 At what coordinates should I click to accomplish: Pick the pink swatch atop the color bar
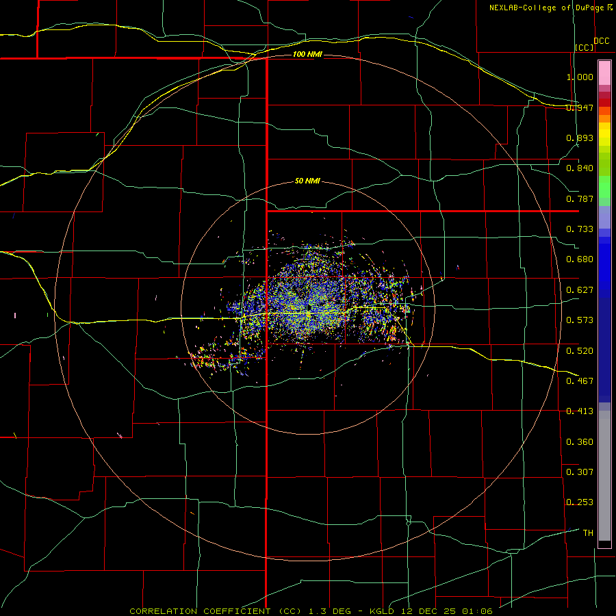[604, 73]
